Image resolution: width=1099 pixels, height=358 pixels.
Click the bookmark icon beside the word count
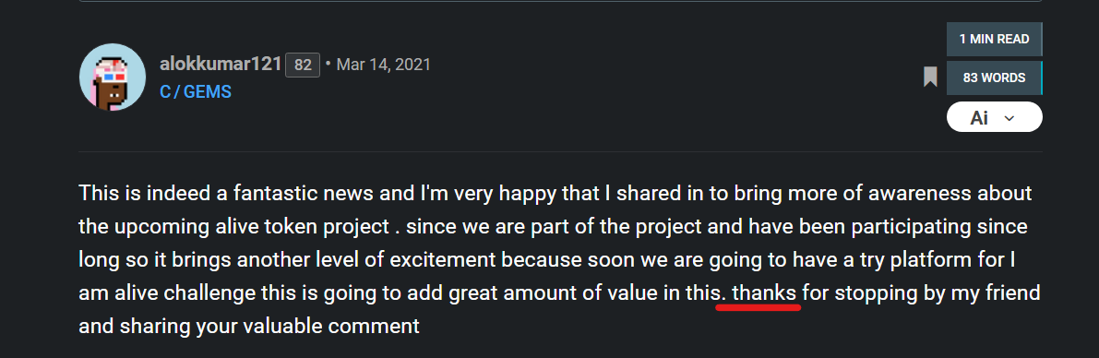(930, 78)
